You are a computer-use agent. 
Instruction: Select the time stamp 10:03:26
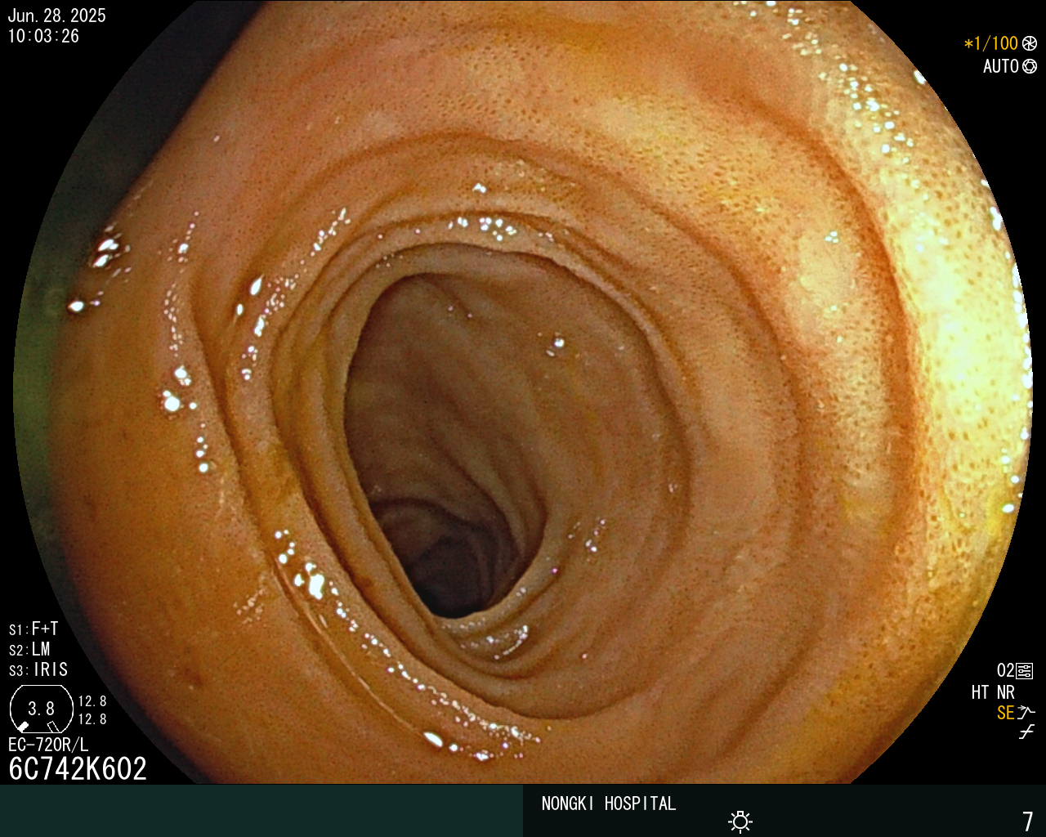[x=43, y=37]
